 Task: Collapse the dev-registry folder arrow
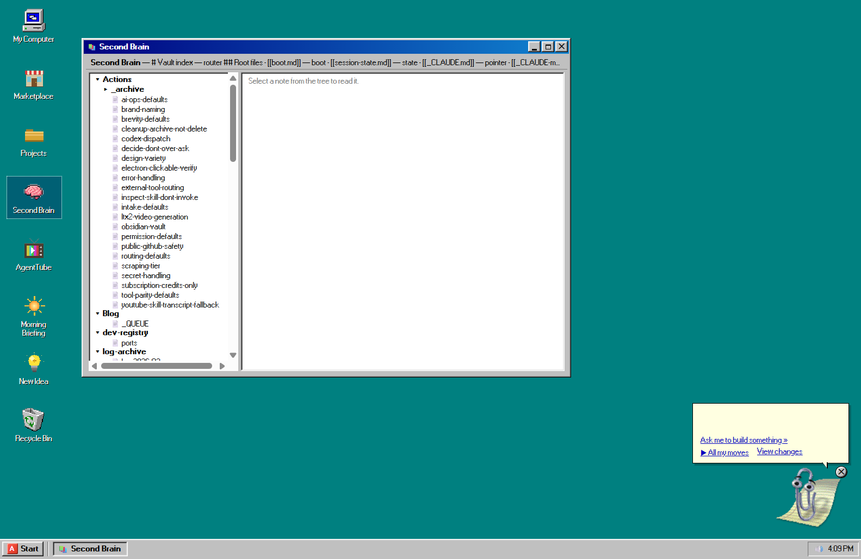97,332
